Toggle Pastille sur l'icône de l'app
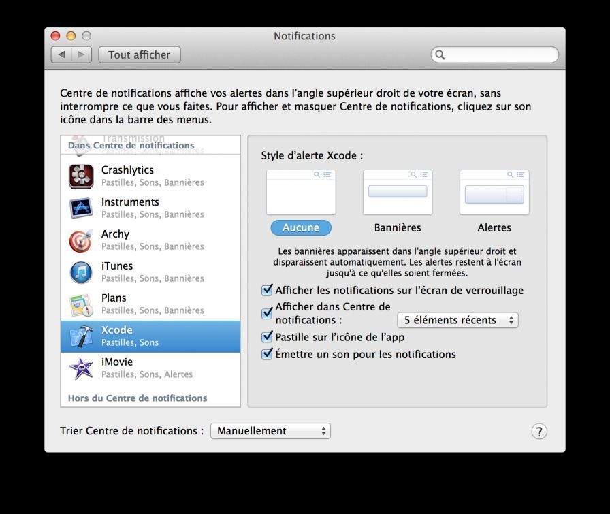Screen dimensions: 610x514 tap(268, 337)
